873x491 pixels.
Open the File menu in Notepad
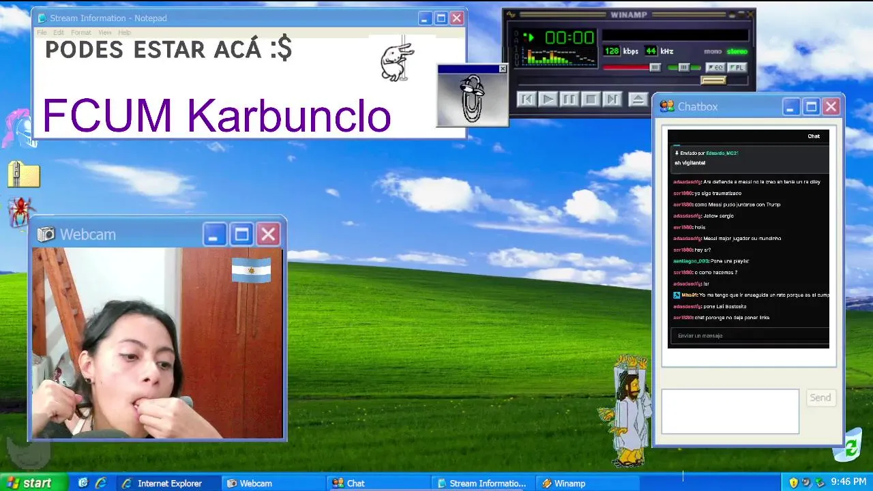[42, 33]
